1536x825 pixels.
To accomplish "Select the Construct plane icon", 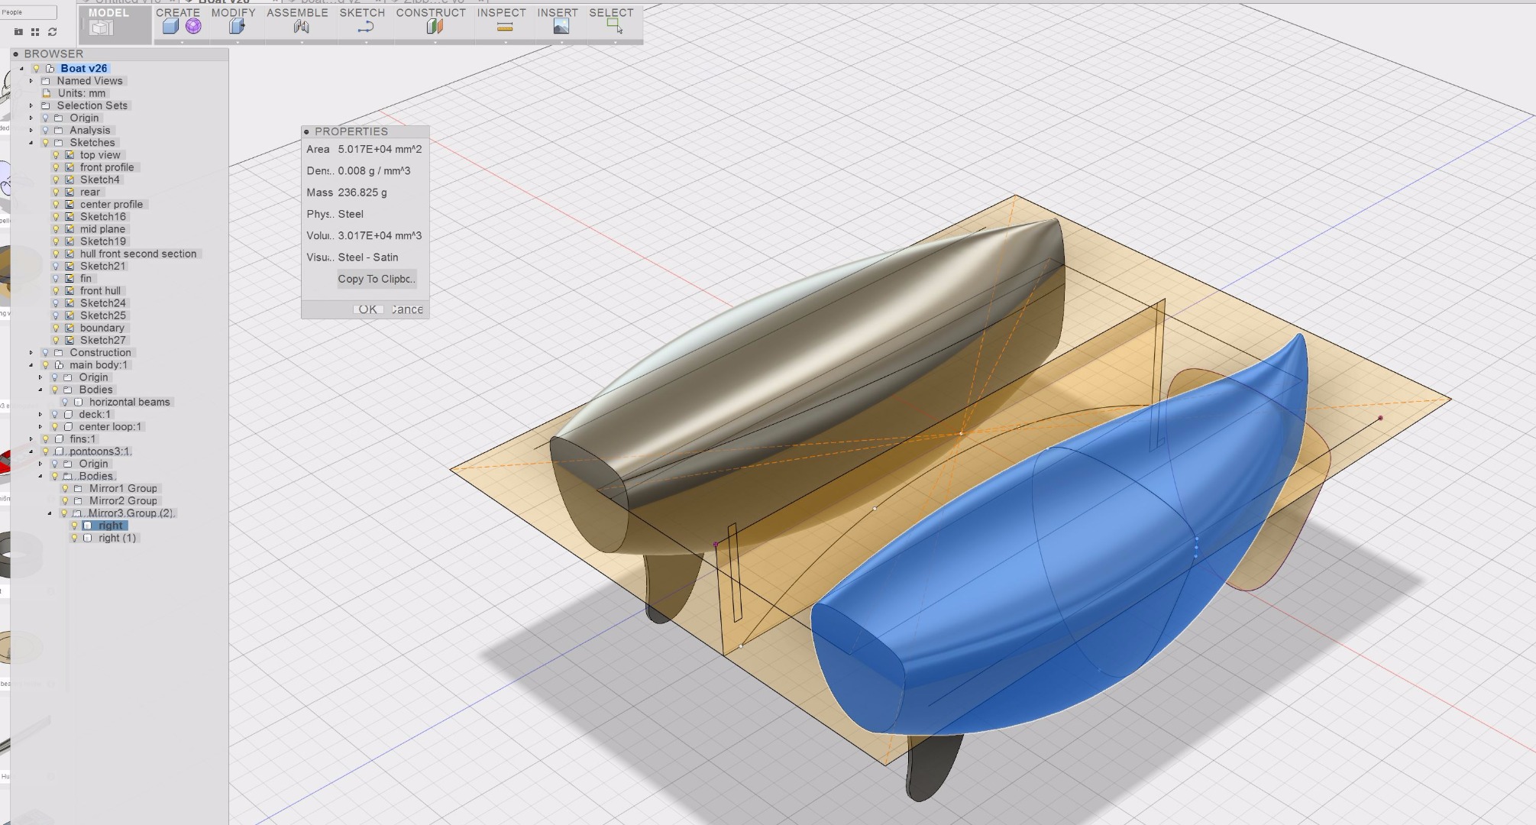I will click(x=434, y=27).
